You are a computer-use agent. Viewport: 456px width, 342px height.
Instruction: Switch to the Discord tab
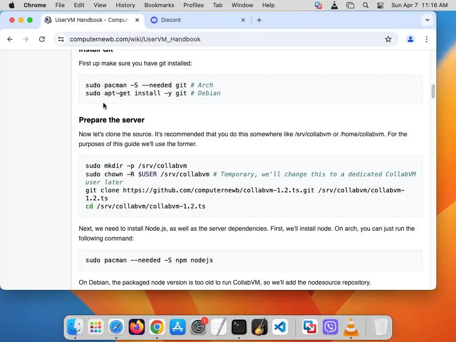[x=198, y=20]
